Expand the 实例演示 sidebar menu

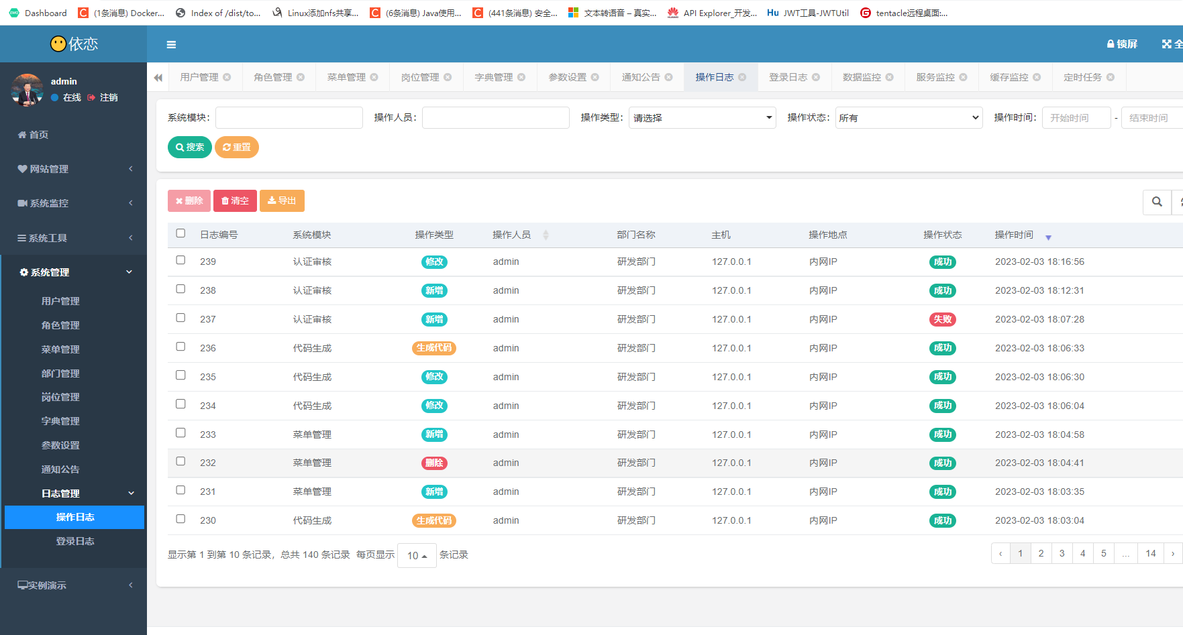pyautogui.click(x=73, y=585)
